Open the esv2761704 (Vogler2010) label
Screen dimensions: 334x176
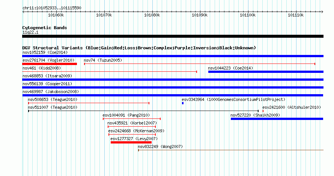coord(48,60)
